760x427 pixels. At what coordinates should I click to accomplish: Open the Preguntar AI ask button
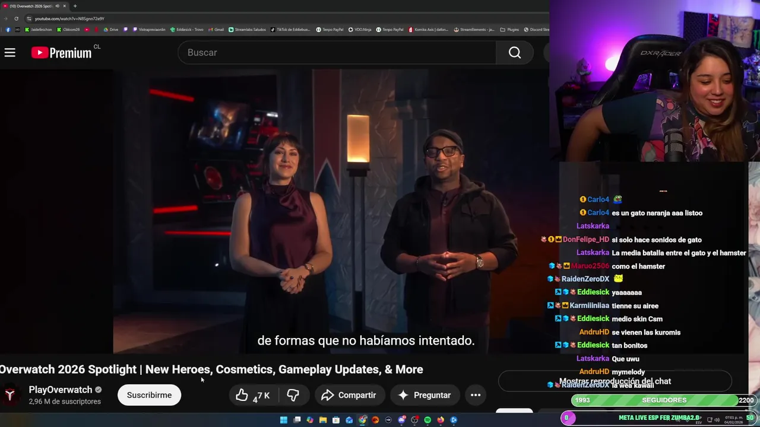tap(425, 395)
